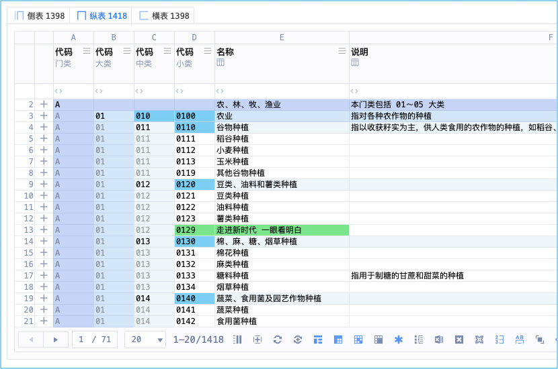The height and width of the screenshot is (369, 558).
Task: Click the tree list outline icon
Action: pos(419,339)
